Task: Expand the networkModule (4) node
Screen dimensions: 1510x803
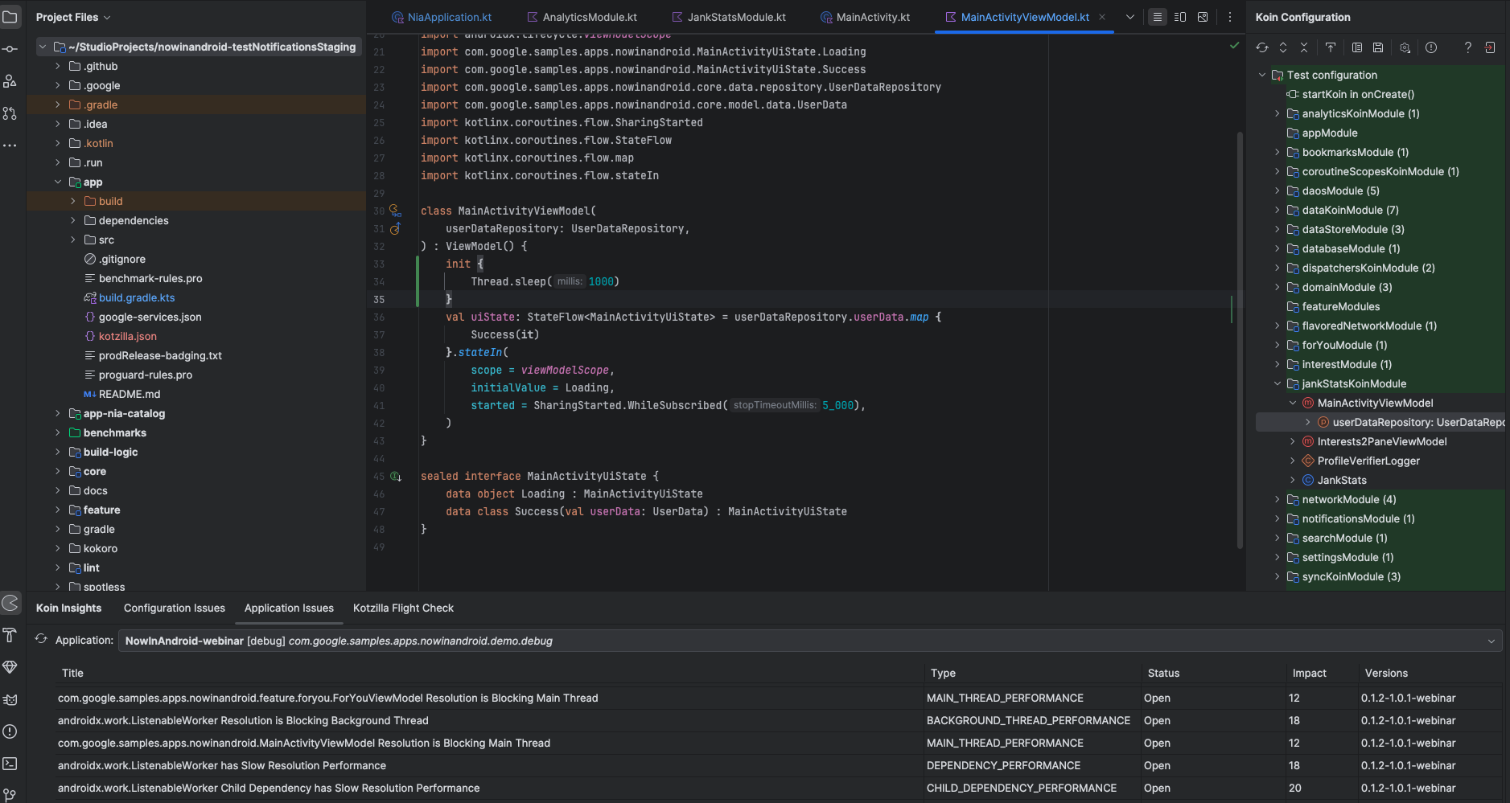Action: pyautogui.click(x=1277, y=499)
